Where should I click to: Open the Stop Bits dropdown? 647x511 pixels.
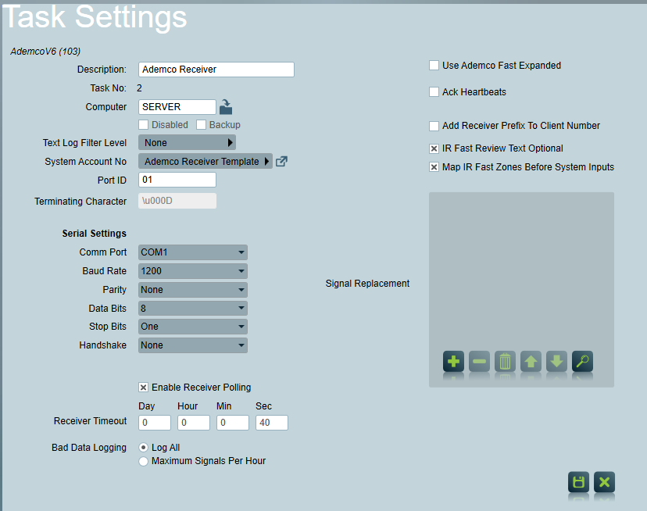[193, 327]
